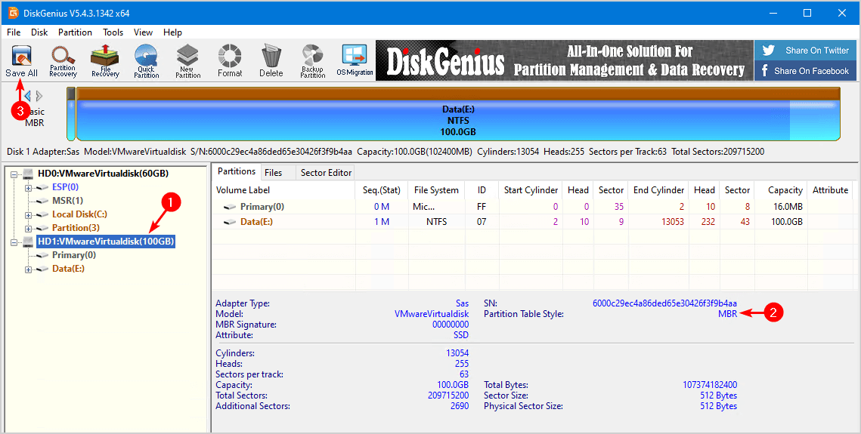This screenshot has height=434, width=861.
Task: Click the Attribute column header
Action: point(830,190)
